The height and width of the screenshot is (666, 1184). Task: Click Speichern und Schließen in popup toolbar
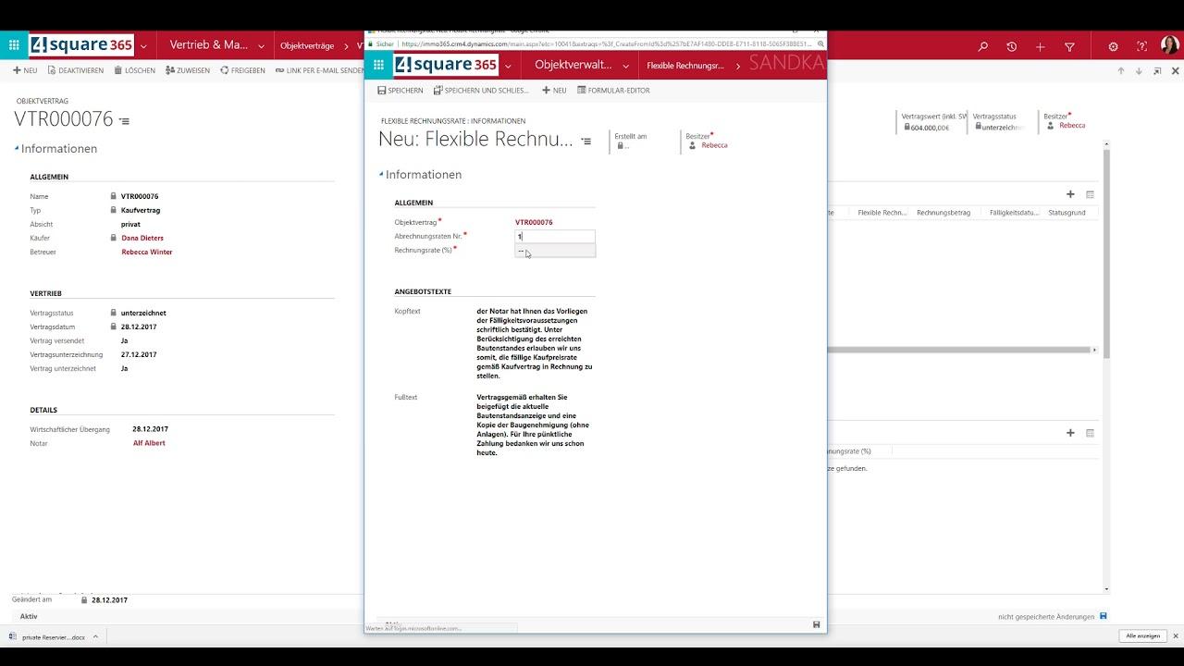click(x=481, y=91)
